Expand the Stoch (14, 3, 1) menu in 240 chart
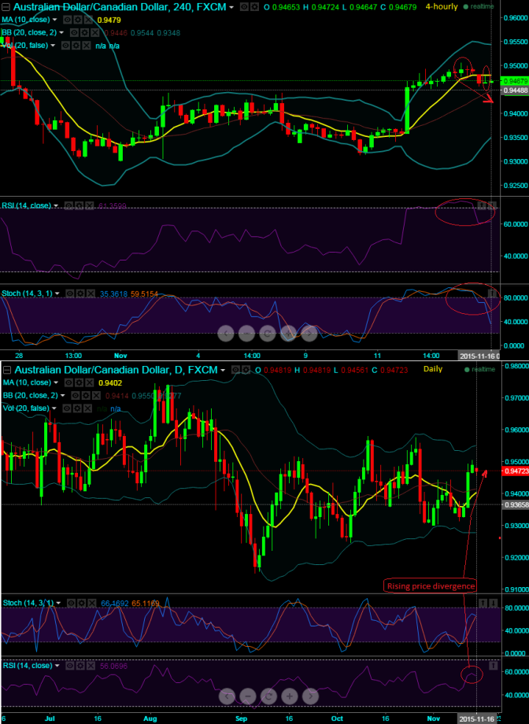 pyautogui.click(x=57, y=294)
